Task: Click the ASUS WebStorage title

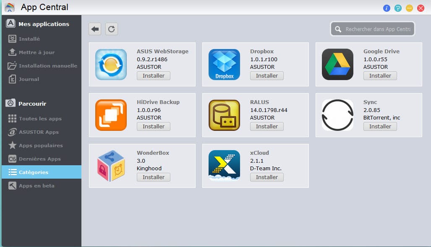Action: [x=162, y=52]
